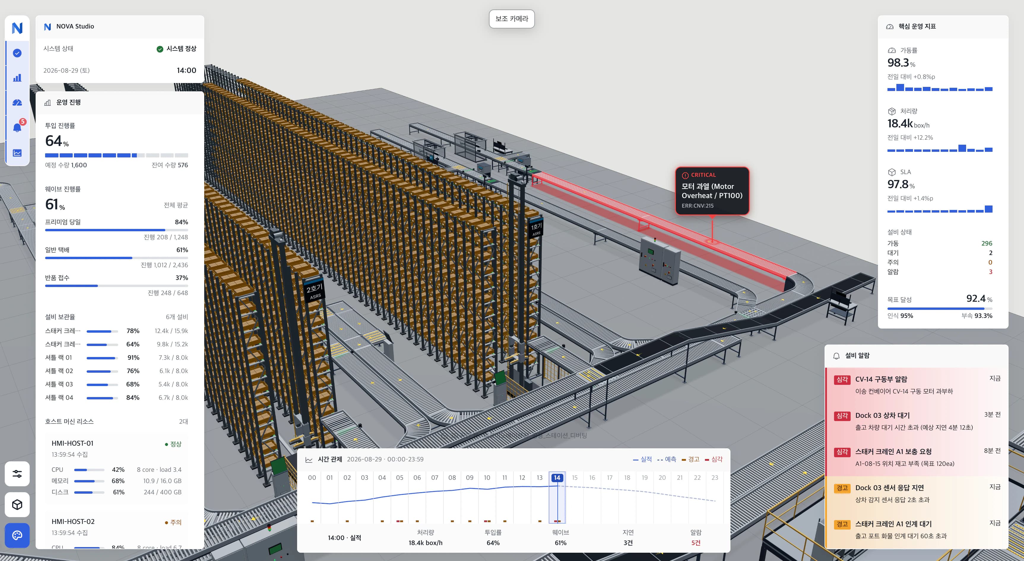Viewport: 1024px width, 561px height.
Task: Click the palette theme button
Action: pyautogui.click(x=17, y=535)
